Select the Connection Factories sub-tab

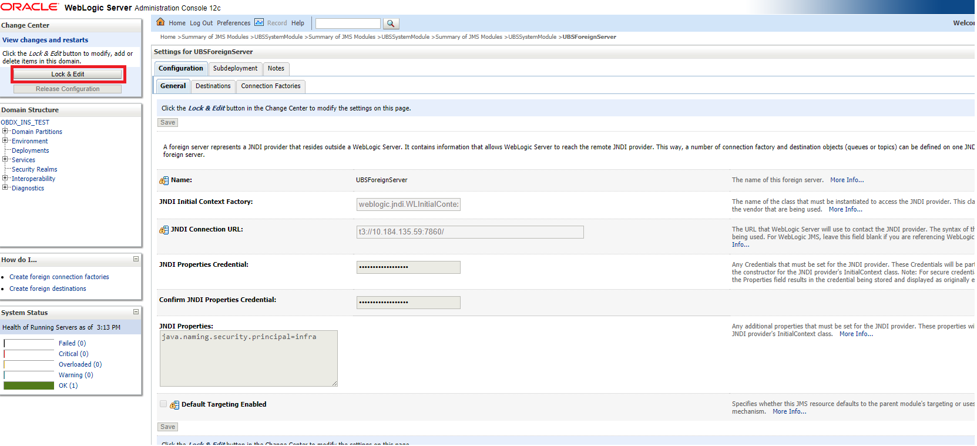(x=271, y=86)
